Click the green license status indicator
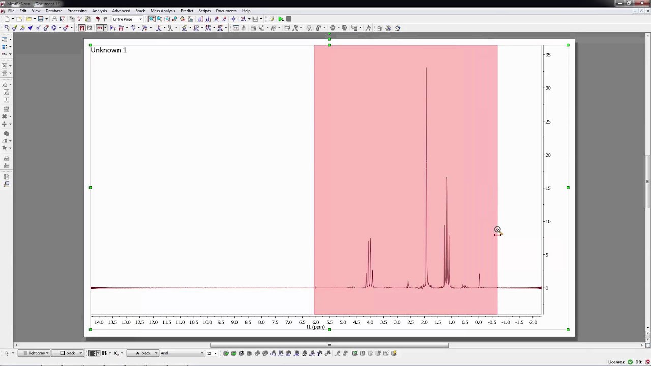The height and width of the screenshot is (366, 651). tap(630, 362)
